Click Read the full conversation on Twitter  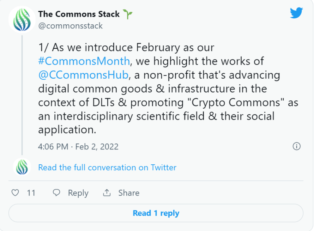click(x=107, y=167)
